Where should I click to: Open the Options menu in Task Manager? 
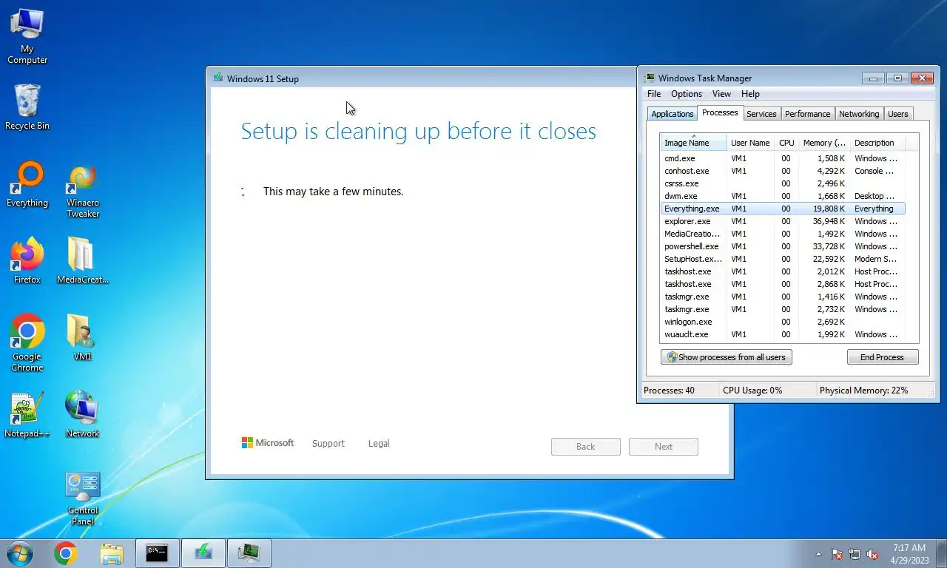tap(687, 94)
